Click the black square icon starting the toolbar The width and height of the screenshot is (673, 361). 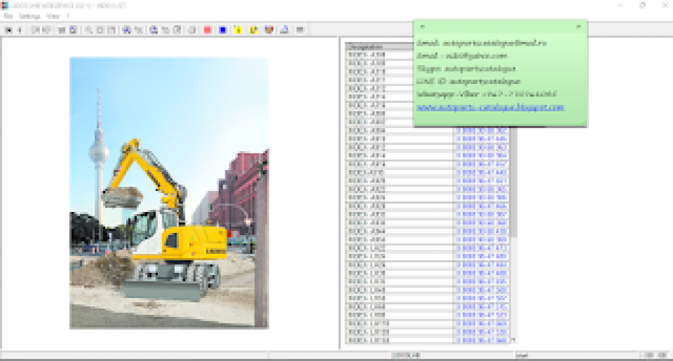click(x=8, y=30)
